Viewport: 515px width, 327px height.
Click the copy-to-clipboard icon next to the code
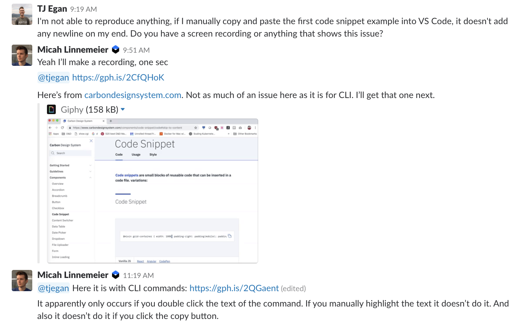(230, 236)
